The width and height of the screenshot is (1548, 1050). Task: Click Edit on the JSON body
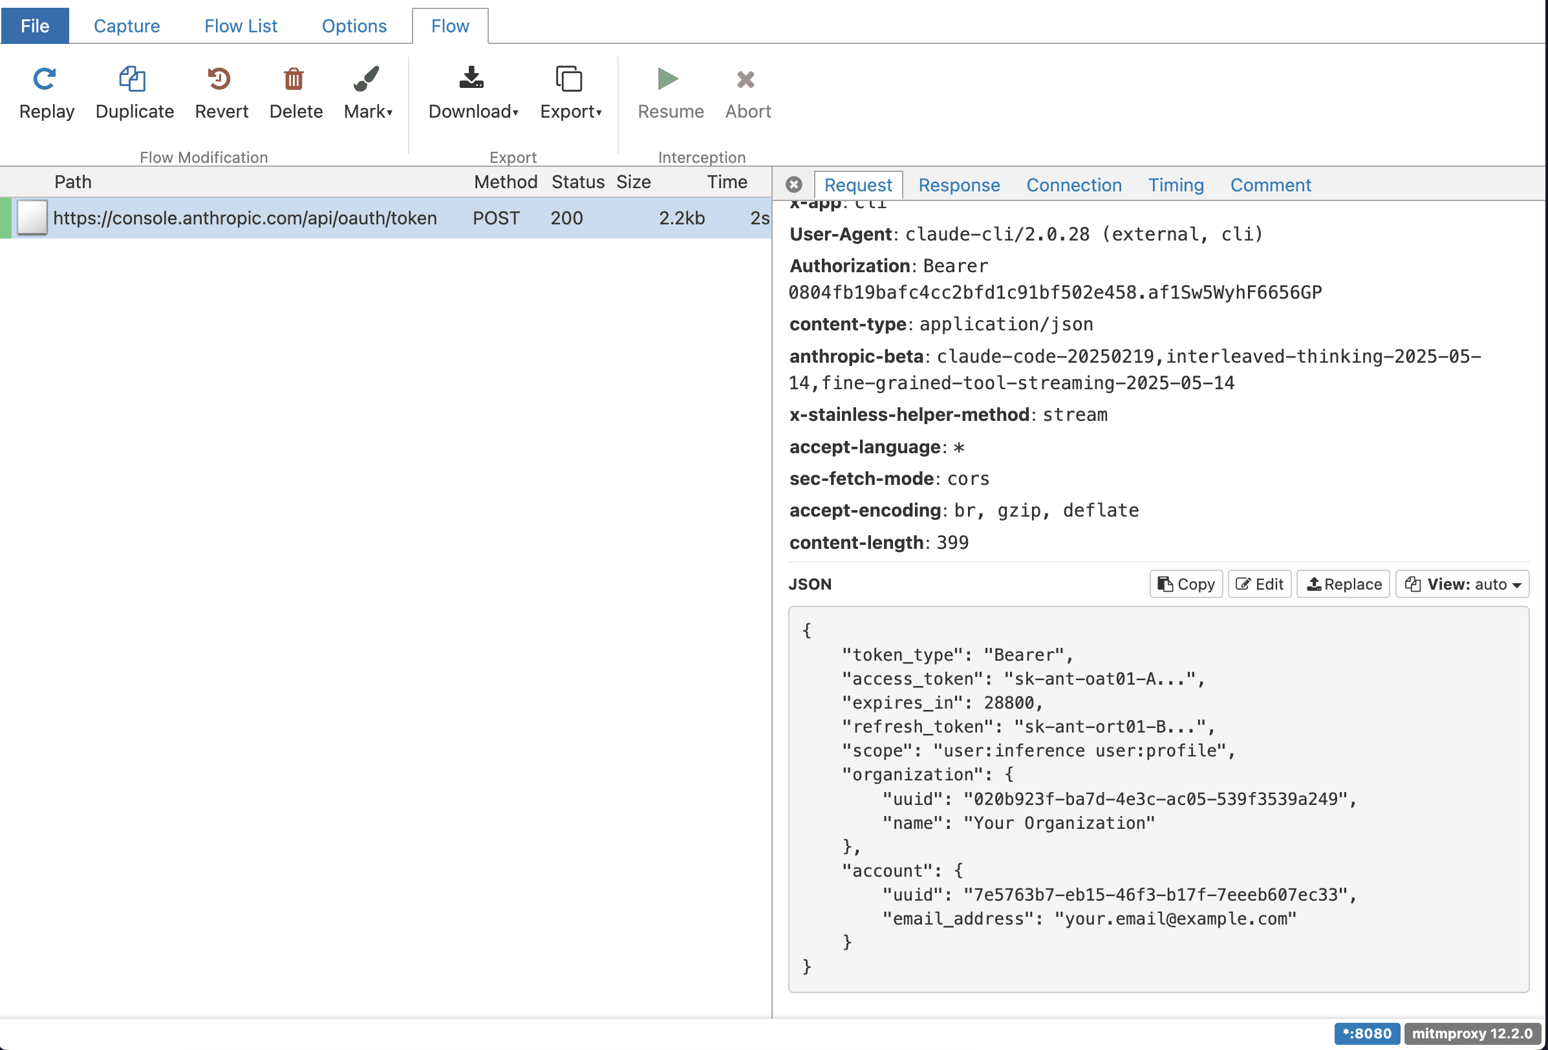point(1259,584)
